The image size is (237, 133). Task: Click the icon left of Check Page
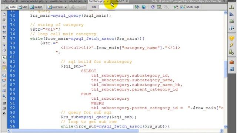(176, 7)
